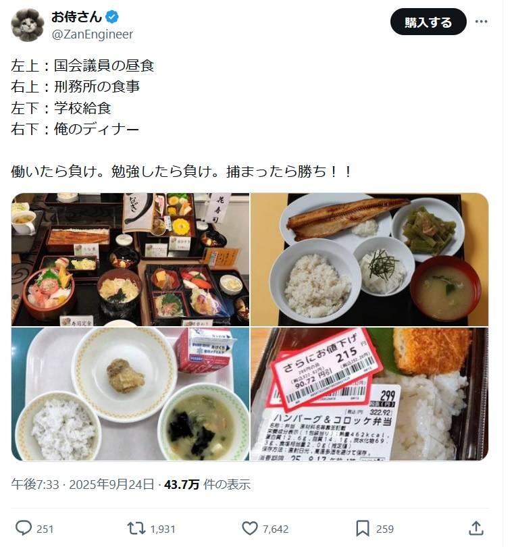The height and width of the screenshot is (547, 514).
Task: Bookmark this post with the bookmark icon
Action: click(363, 529)
